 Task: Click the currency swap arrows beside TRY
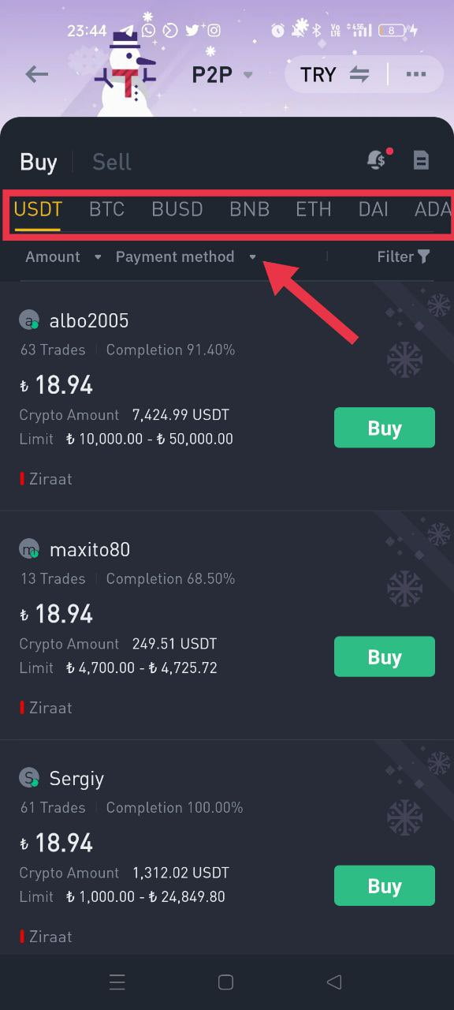359,73
